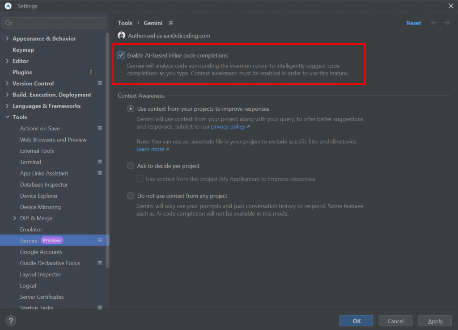Click the panel icon beside Terminal in sidebar

100,162
